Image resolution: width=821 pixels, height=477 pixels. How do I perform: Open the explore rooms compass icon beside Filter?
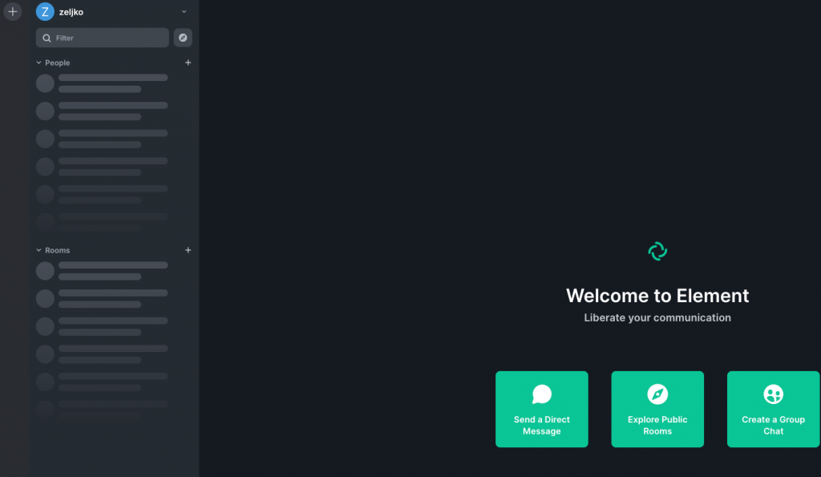[x=183, y=38]
